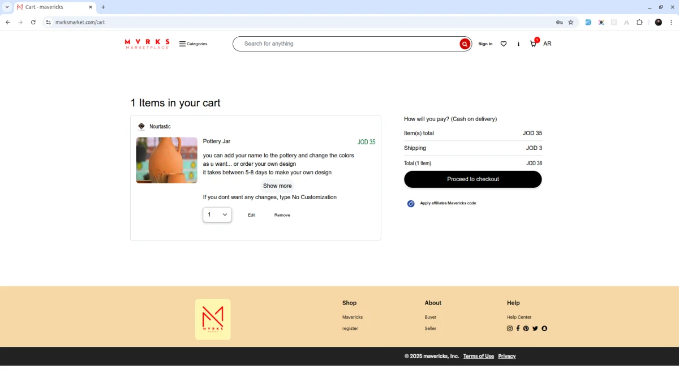This screenshot has height=382, width=679.
Task: Select the Cart - mavericks browser tab
Action: [54, 7]
